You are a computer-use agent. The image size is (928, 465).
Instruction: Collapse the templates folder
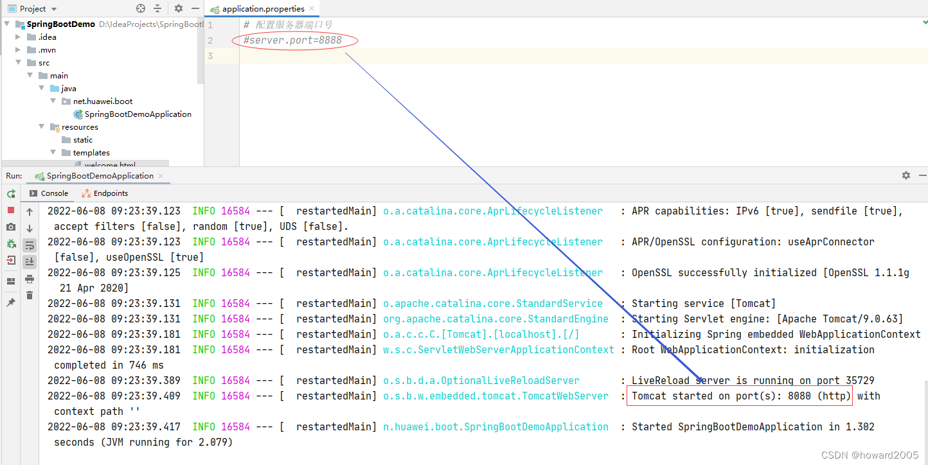tap(53, 153)
